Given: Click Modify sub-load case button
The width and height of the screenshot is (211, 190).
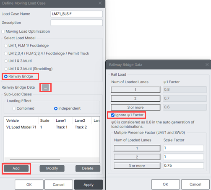Looking at the screenshot, I should click(52, 169).
